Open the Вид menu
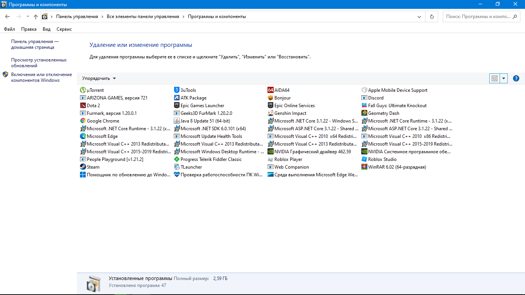 point(47,29)
